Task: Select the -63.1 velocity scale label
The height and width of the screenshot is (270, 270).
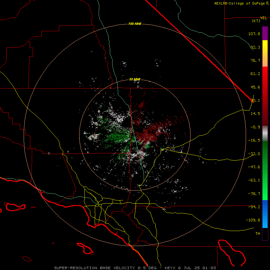Action: click(x=254, y=180)
